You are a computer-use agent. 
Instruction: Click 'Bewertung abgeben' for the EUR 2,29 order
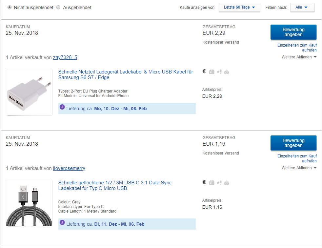pos(293,32)
